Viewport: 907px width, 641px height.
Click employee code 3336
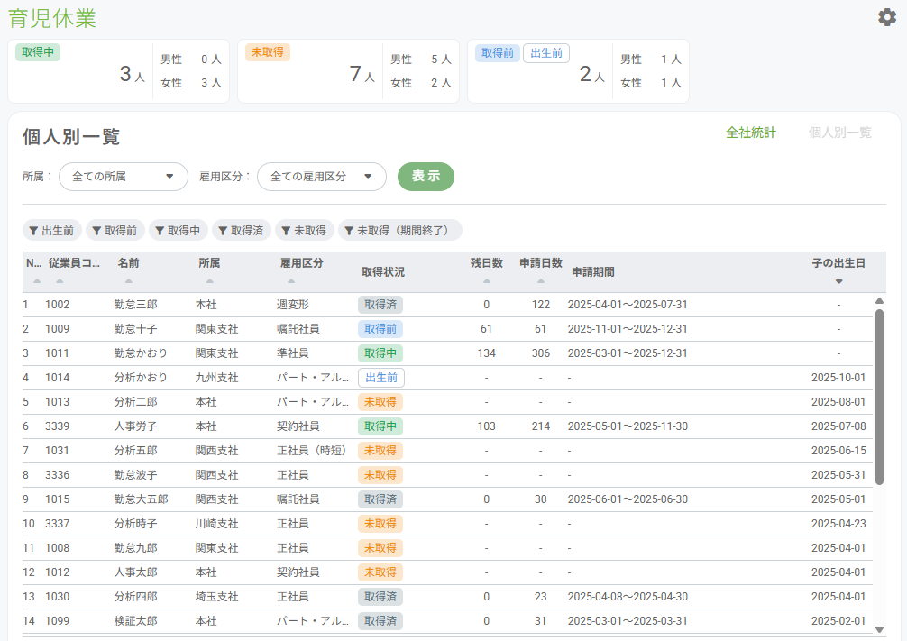[x=58, y=474]
